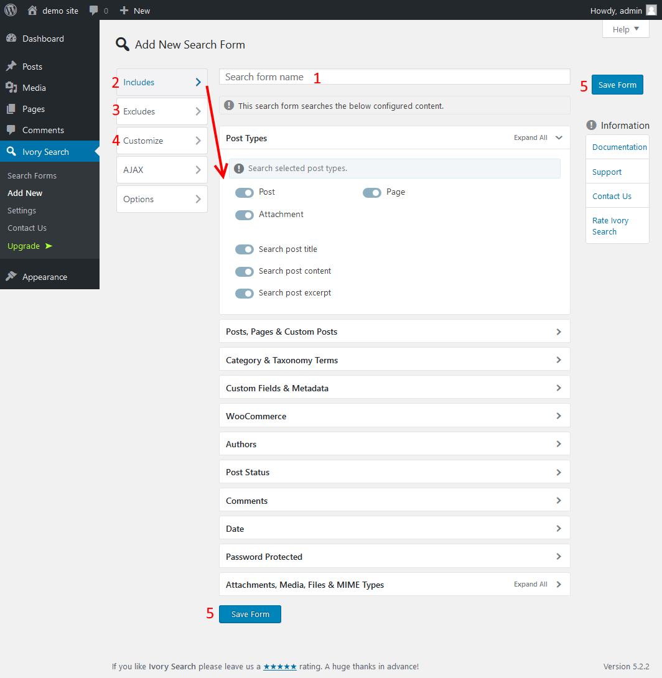Switch to the Includes tab
The image size is (662, 678).
click(x=162, y=82)
